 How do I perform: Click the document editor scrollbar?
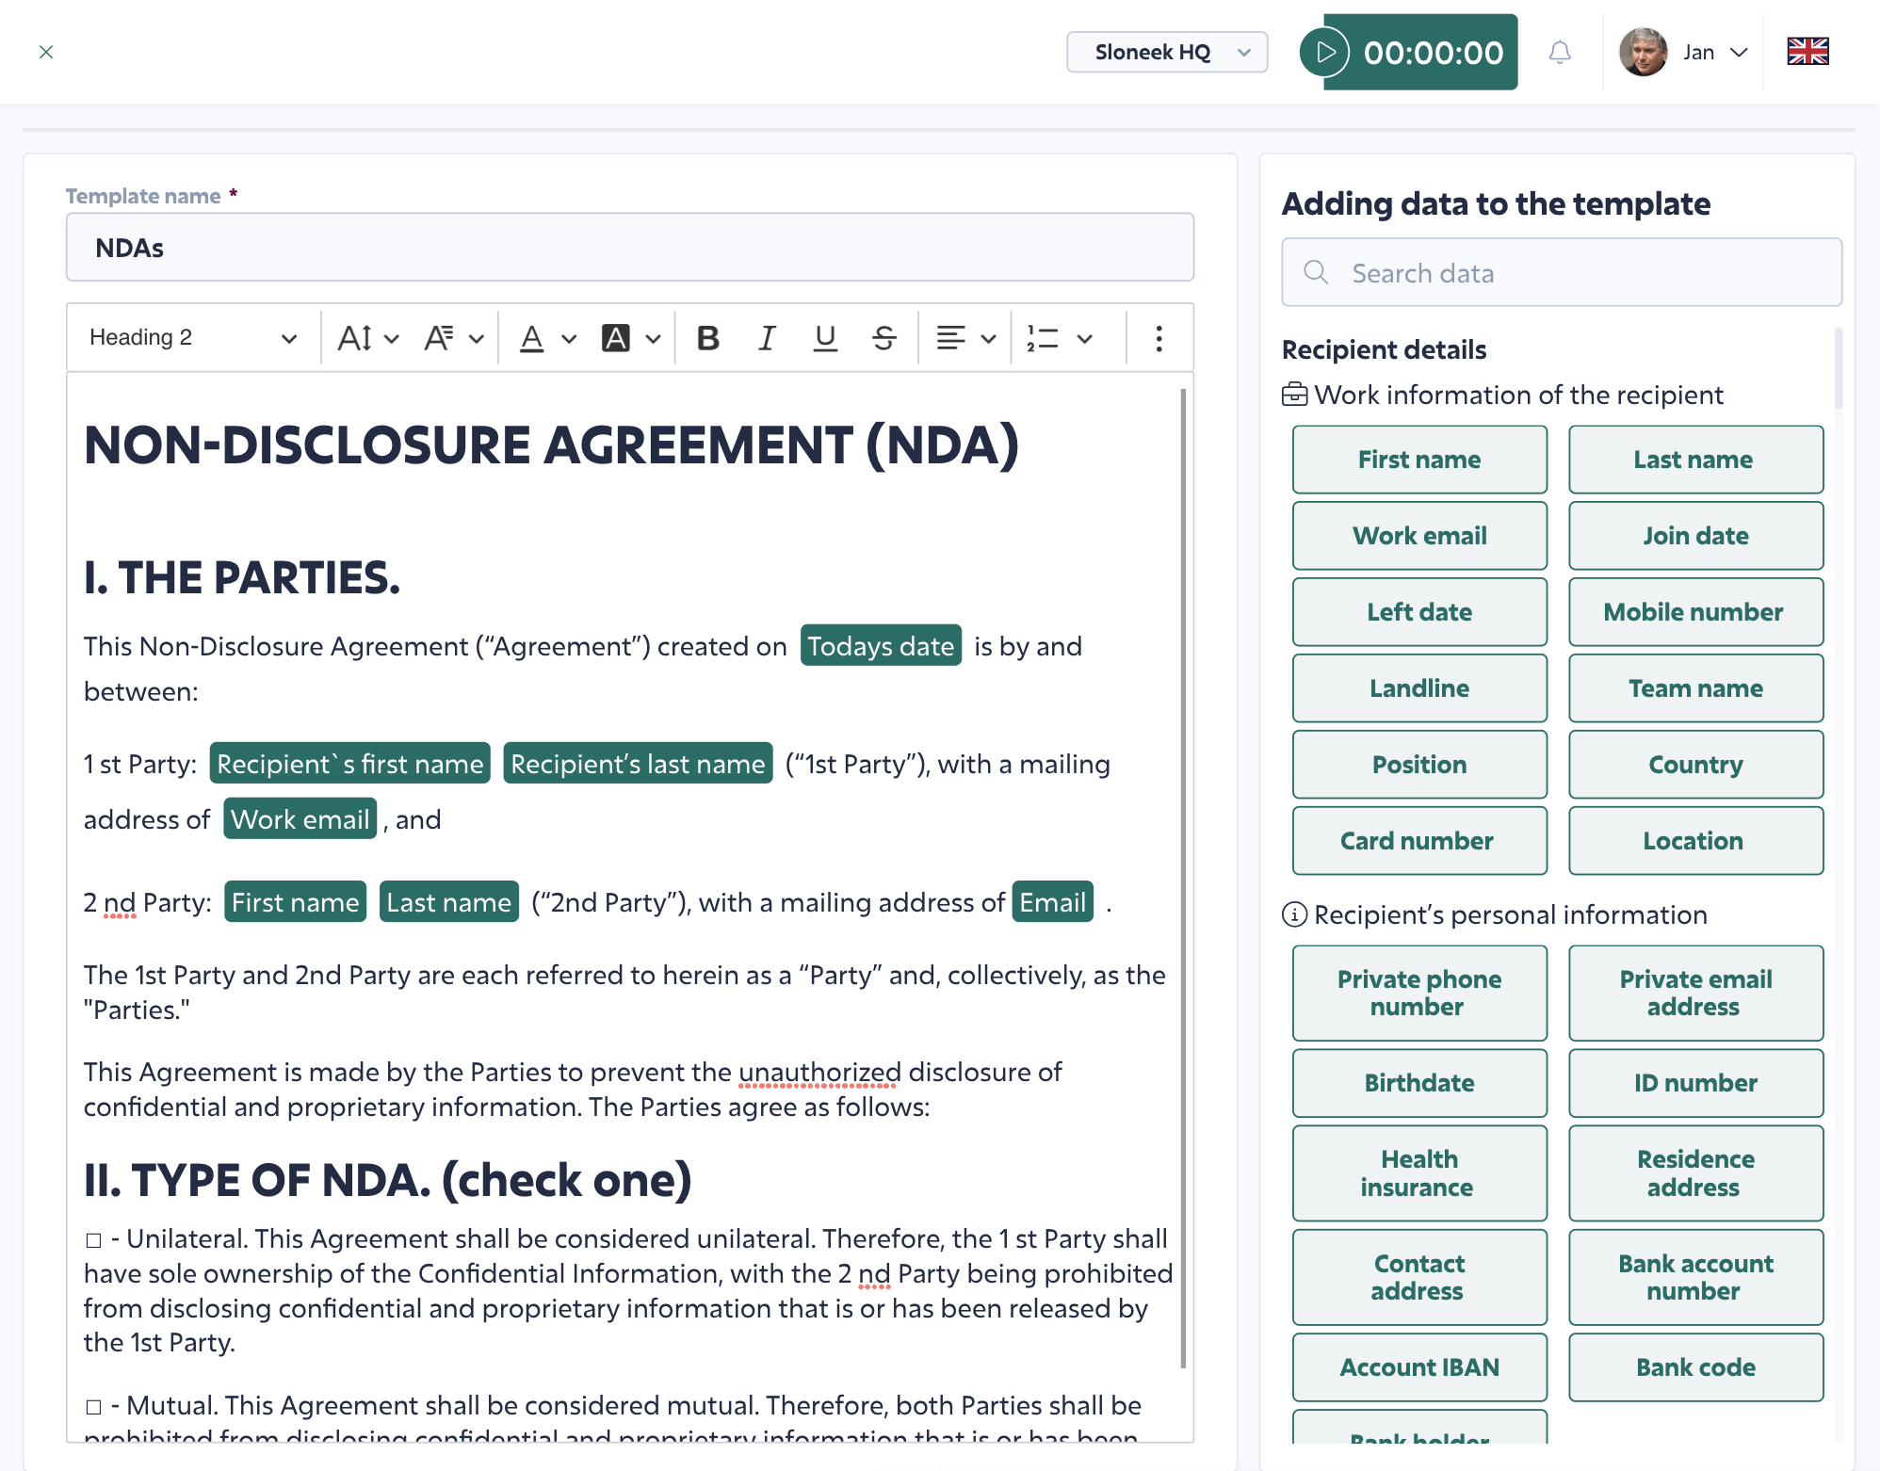click(1183, 878)
